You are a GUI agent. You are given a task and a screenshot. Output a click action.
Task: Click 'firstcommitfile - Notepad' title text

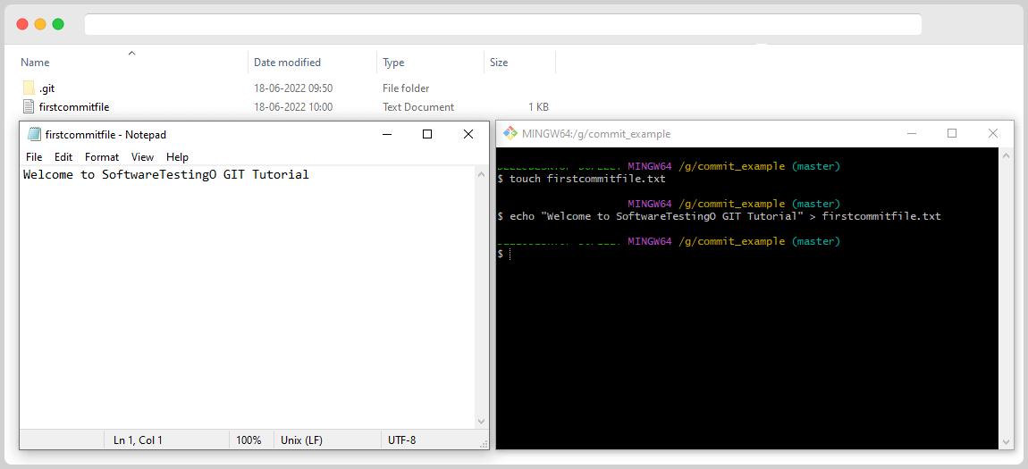click(105, 134)
